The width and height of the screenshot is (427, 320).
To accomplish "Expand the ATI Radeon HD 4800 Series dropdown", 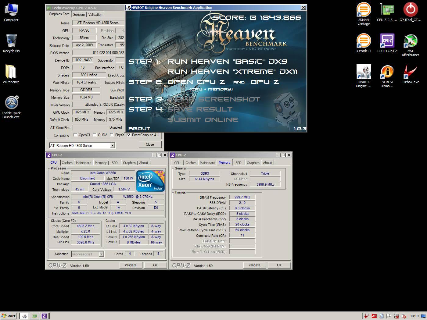I will pos(112,145).
